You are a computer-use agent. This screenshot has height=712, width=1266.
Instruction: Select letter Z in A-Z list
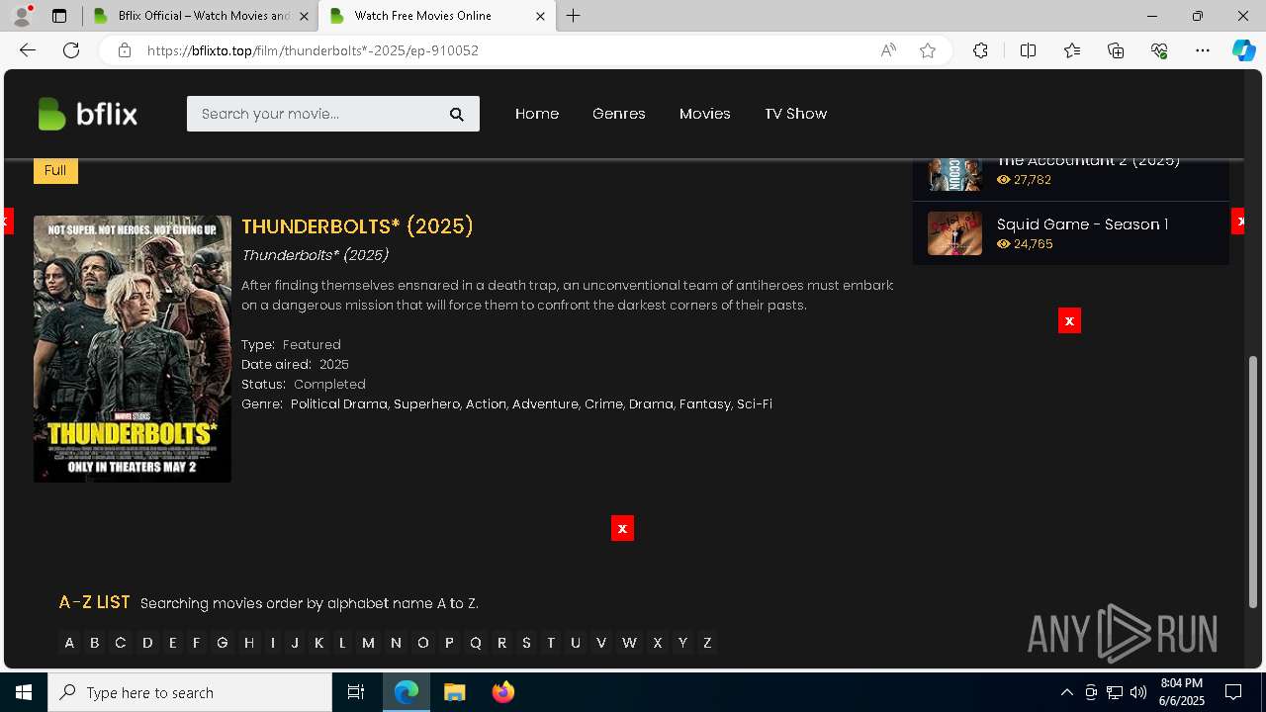coord(707,643)
